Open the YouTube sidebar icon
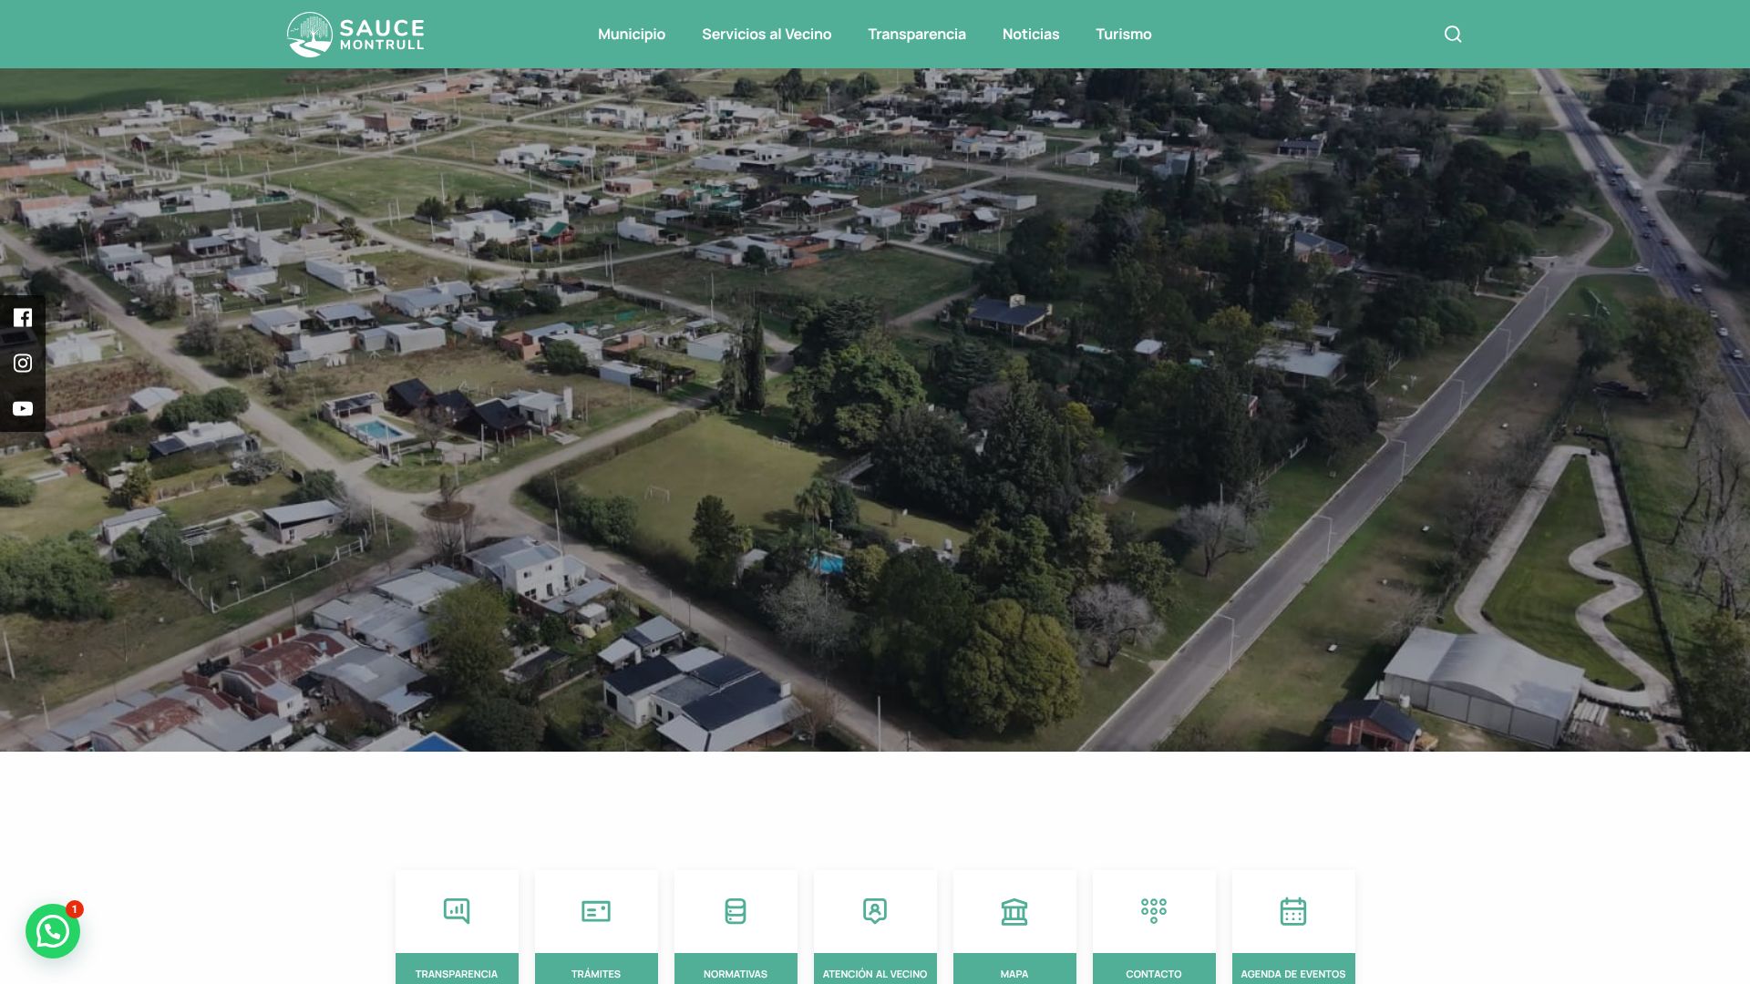The width and height of the screenshot is (1750, 984). coord(23,408)
